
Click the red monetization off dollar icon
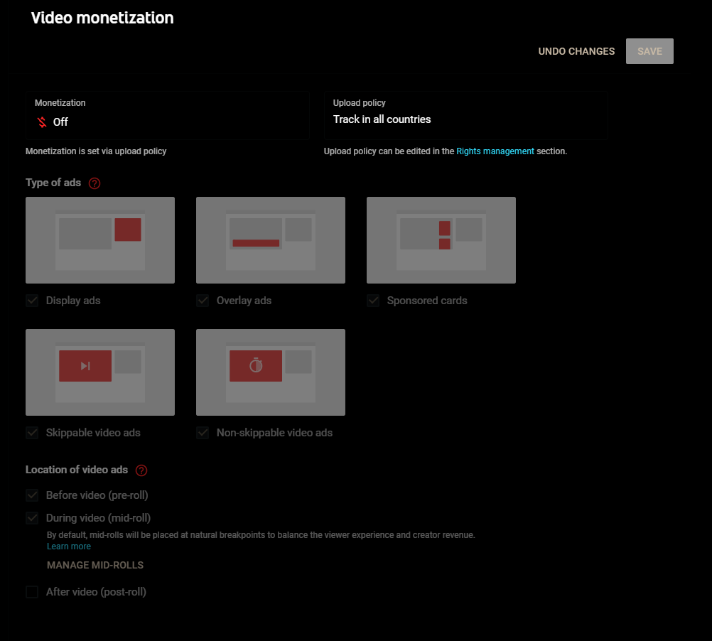[42, 122]
